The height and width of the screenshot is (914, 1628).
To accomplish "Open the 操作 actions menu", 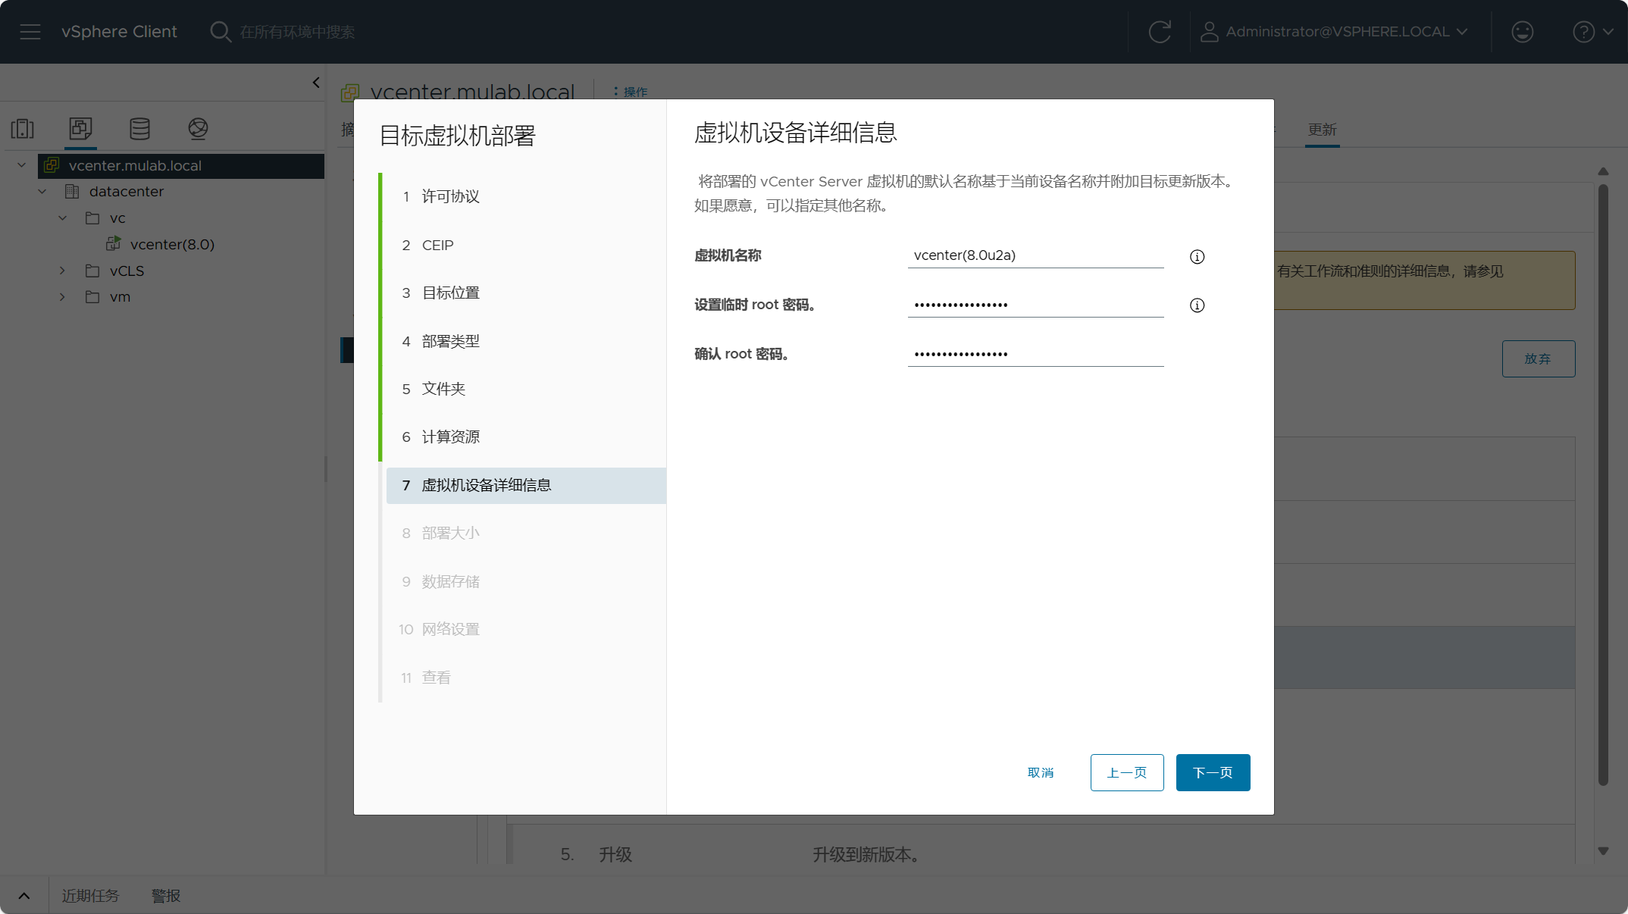I will click(631, 92).
